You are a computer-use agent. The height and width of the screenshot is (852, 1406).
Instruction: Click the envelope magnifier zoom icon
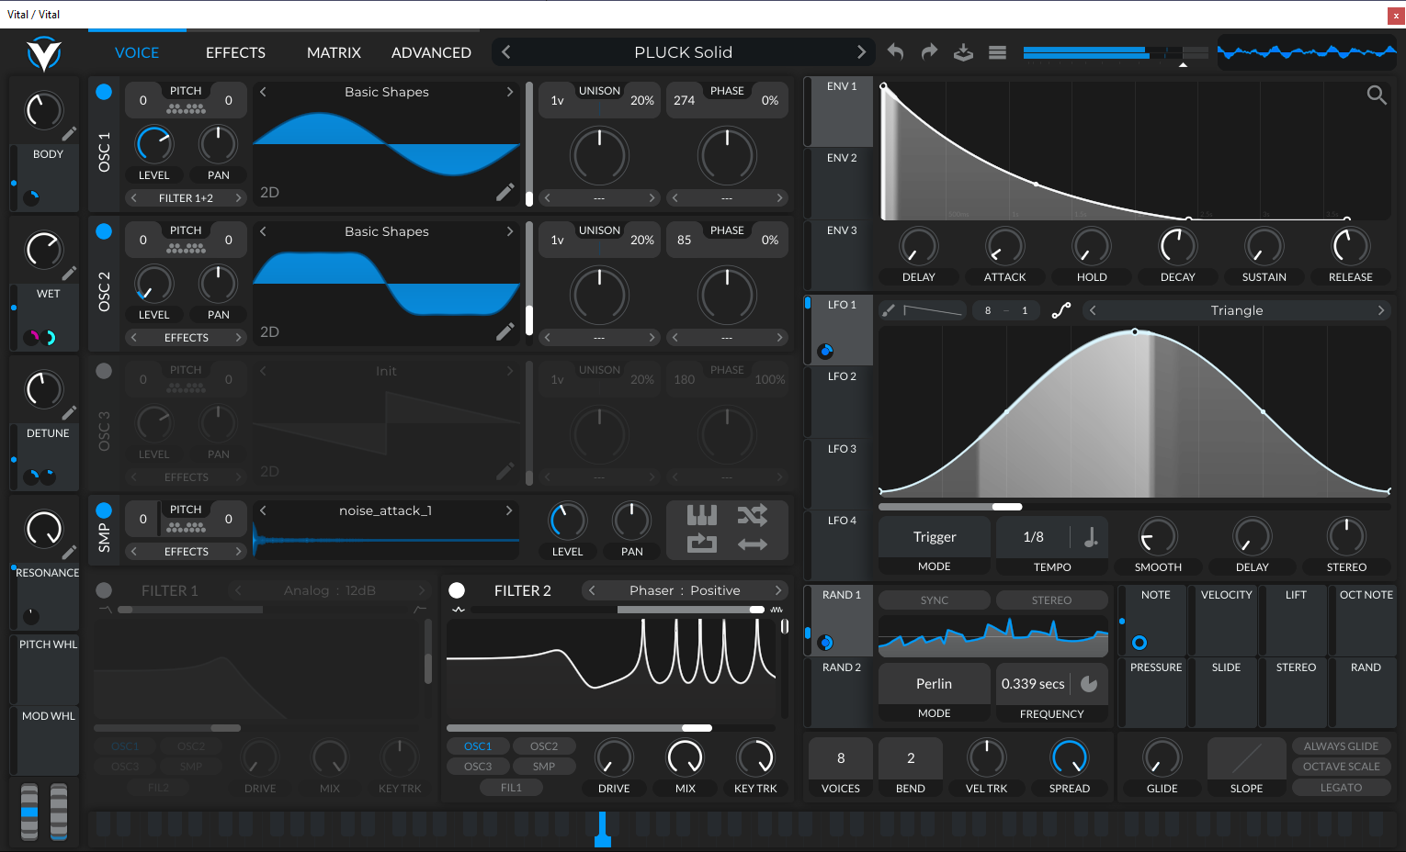(x=1376, y=95)
